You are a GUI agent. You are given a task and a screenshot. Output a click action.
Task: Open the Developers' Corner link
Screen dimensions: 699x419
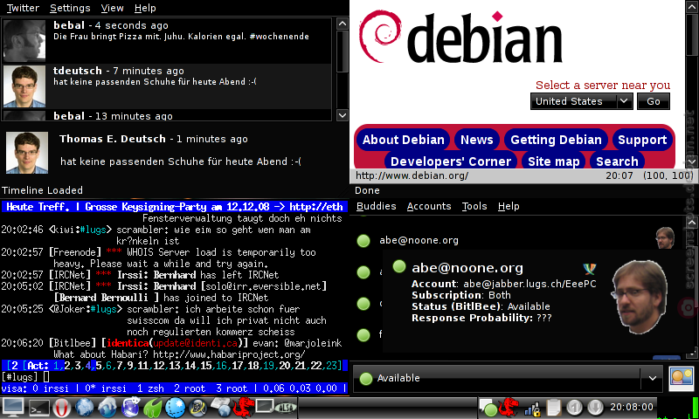pos(451,161)
